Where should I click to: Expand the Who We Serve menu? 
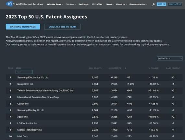click(55, 4)
